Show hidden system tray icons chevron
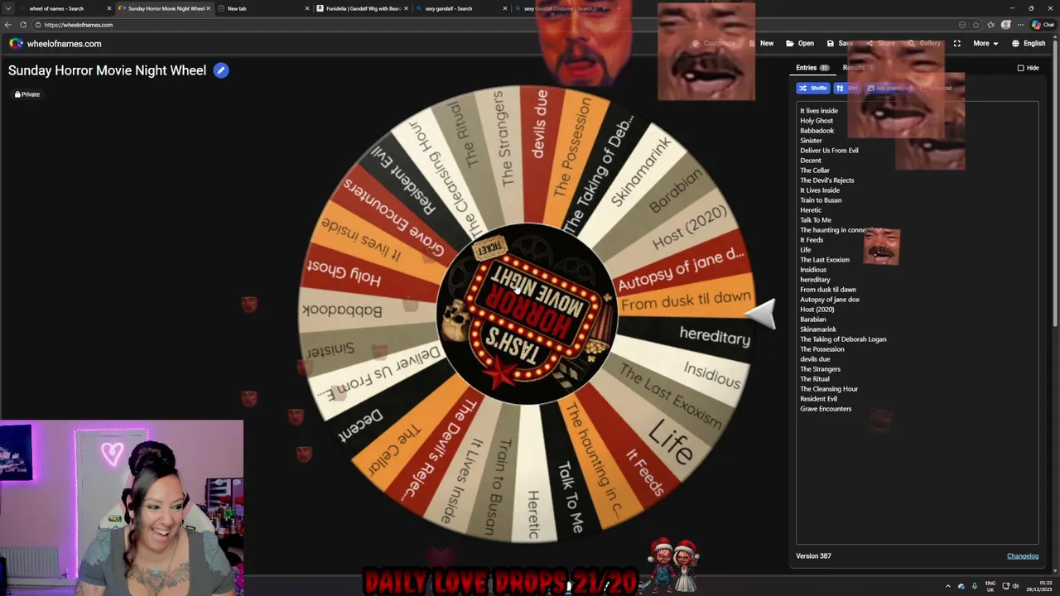Screen dimensions: 1060x596 coord(948,586)
